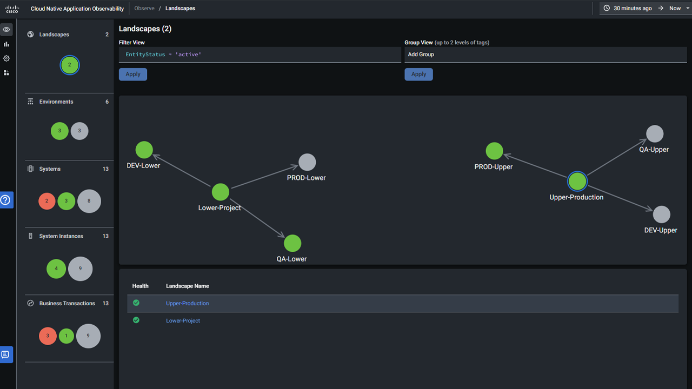Click the Landscapes globe icon in the panel
Image resolution: width=692 pixels, height=389 pixels.
click(31, 34)
